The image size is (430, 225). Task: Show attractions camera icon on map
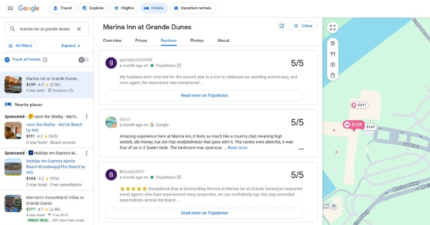[333, 65]
